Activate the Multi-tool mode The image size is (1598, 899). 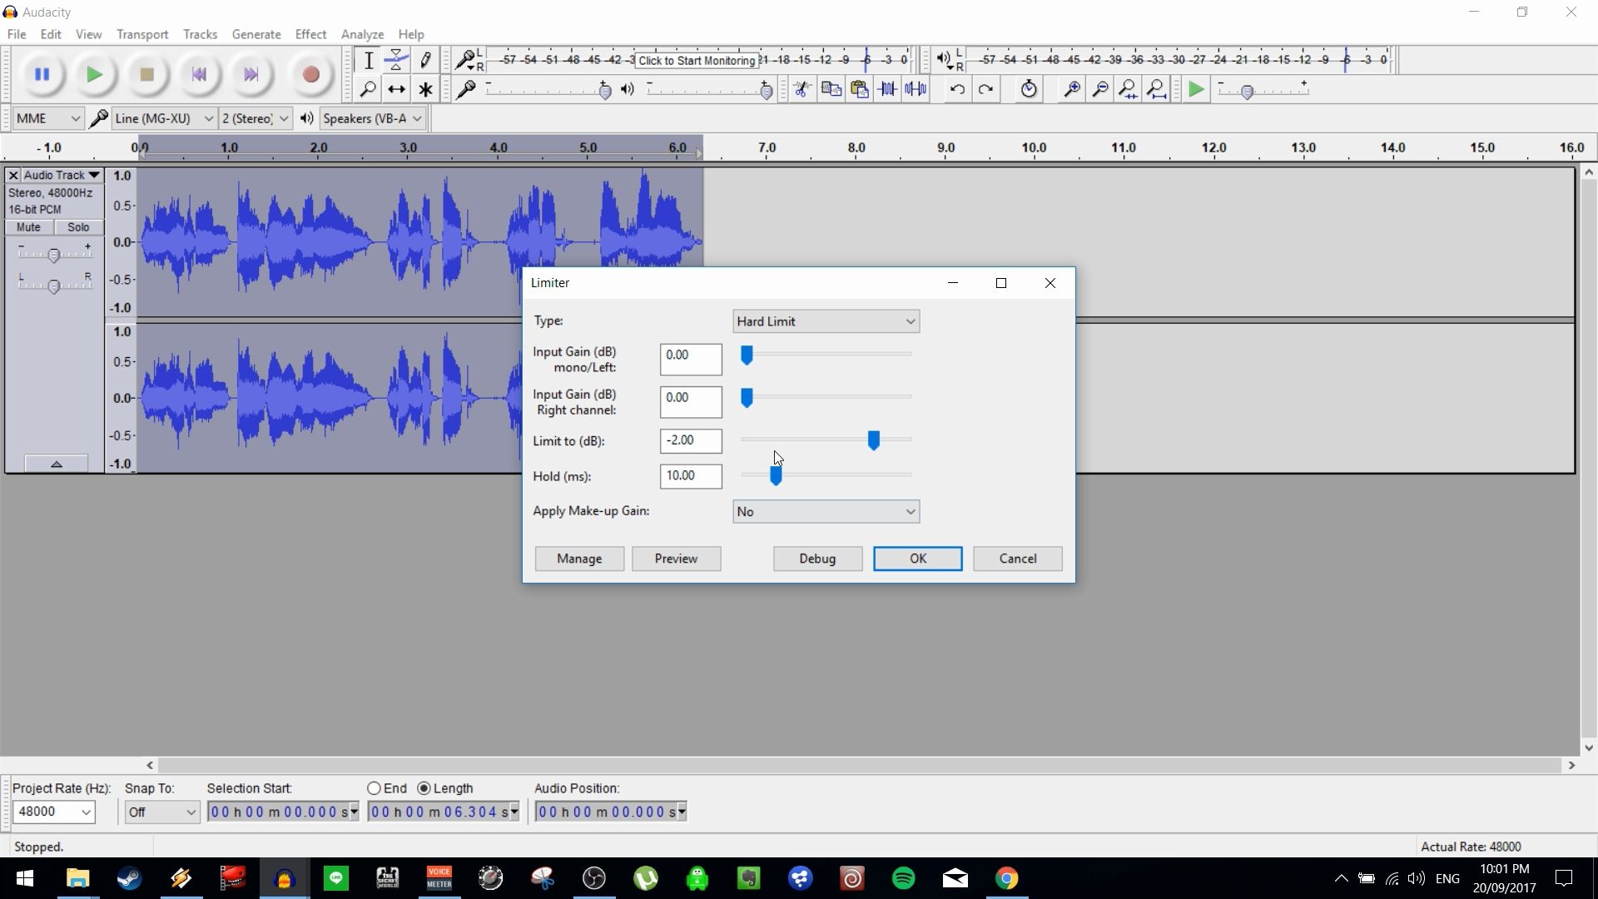[x=425, y=89]
